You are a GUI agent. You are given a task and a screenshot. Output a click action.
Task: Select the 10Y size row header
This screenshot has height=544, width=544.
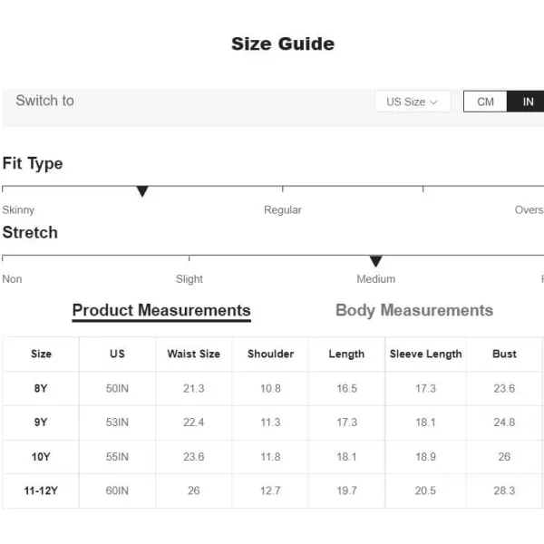click(41, 457)
